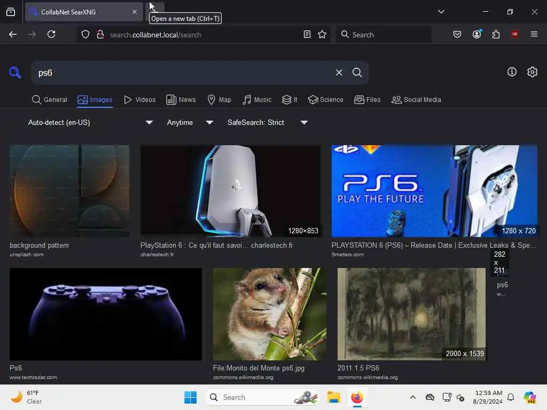Go back to previous page
This screenshot has width=547, height=410.
coord(13,34)
